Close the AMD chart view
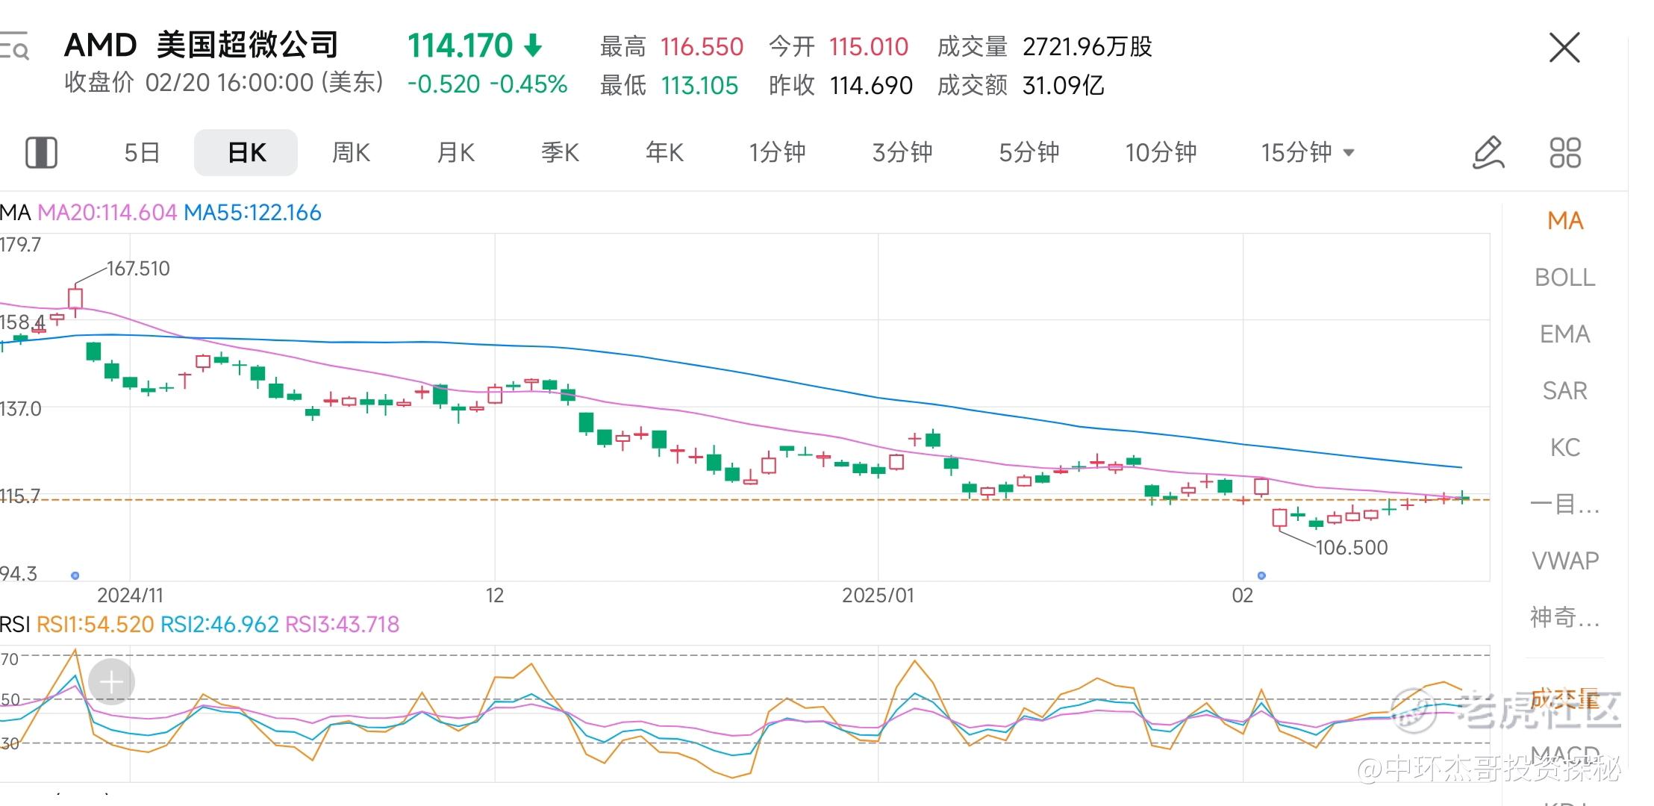 [1564, 48]
